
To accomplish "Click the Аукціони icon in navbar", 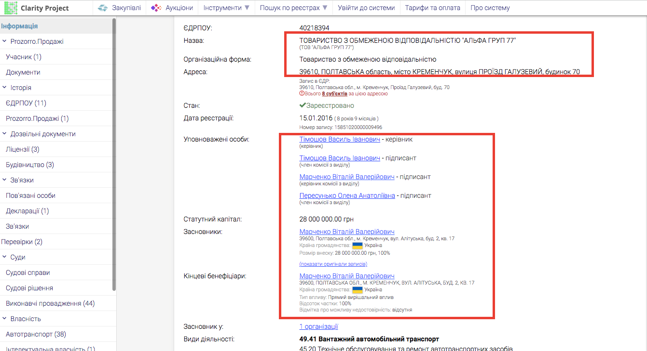I will [x=156, y=8].
